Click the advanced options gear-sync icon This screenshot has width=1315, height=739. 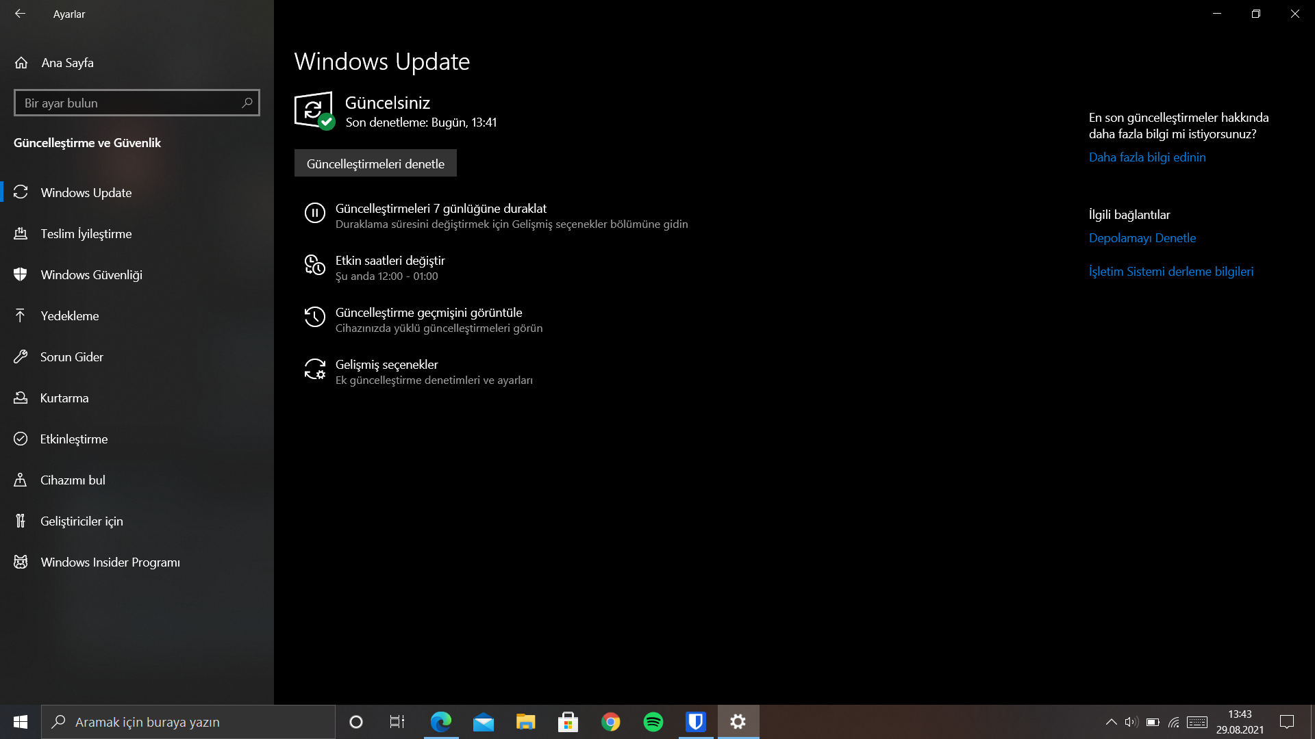(314, 369)
